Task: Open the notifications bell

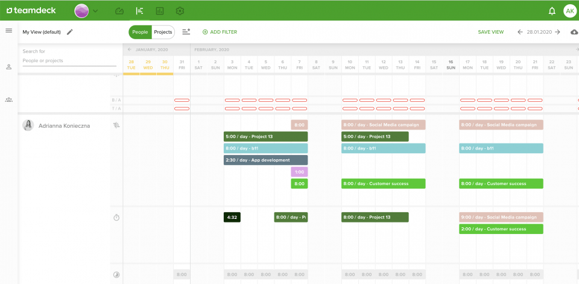Action: point(552,11)
